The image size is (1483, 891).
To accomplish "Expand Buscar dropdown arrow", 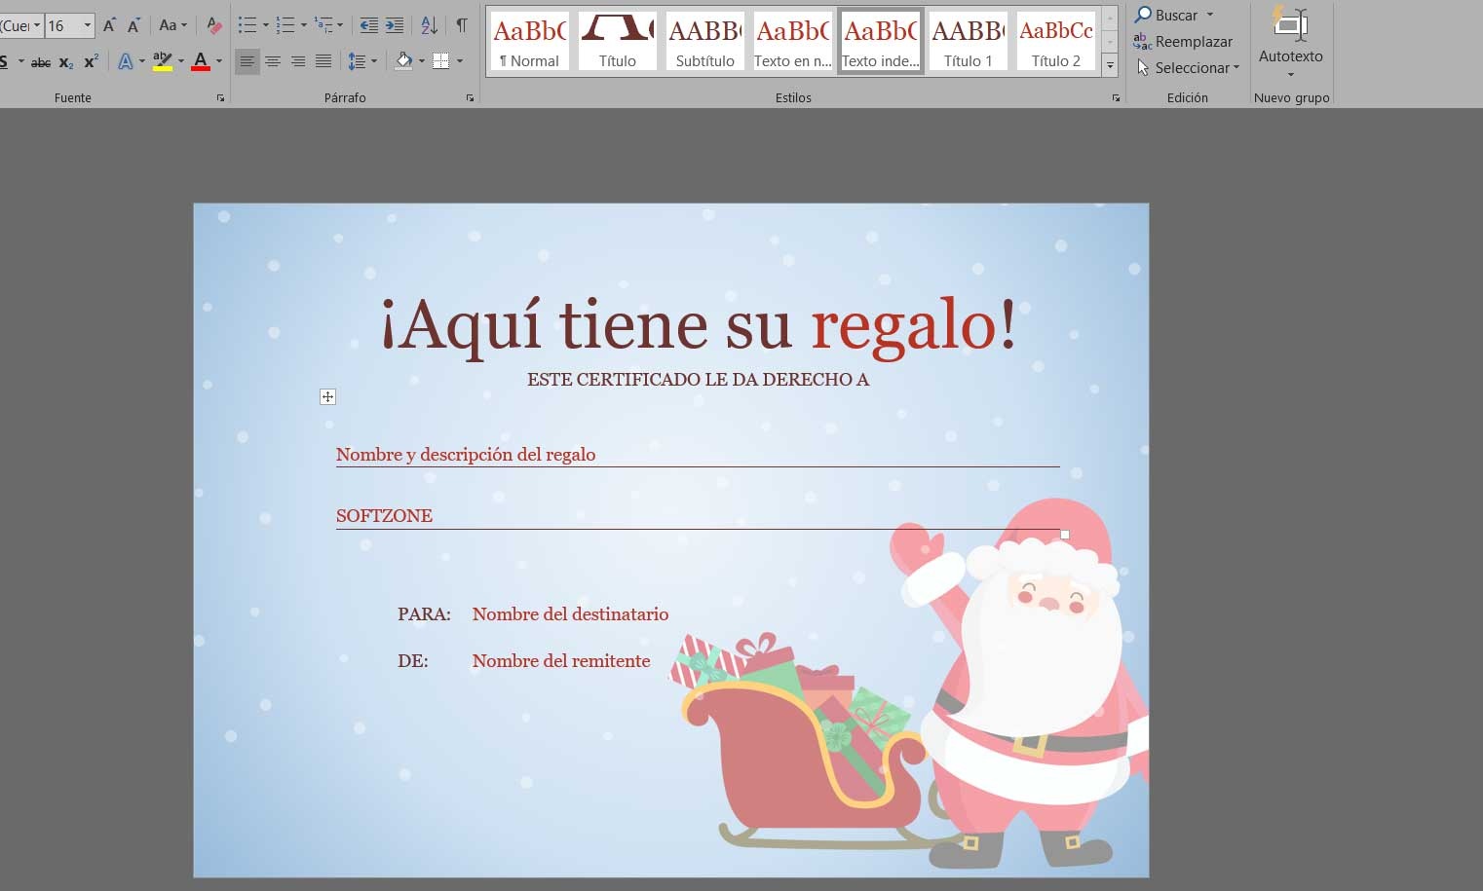I will pyautogui.click(x=1210, y=16).
